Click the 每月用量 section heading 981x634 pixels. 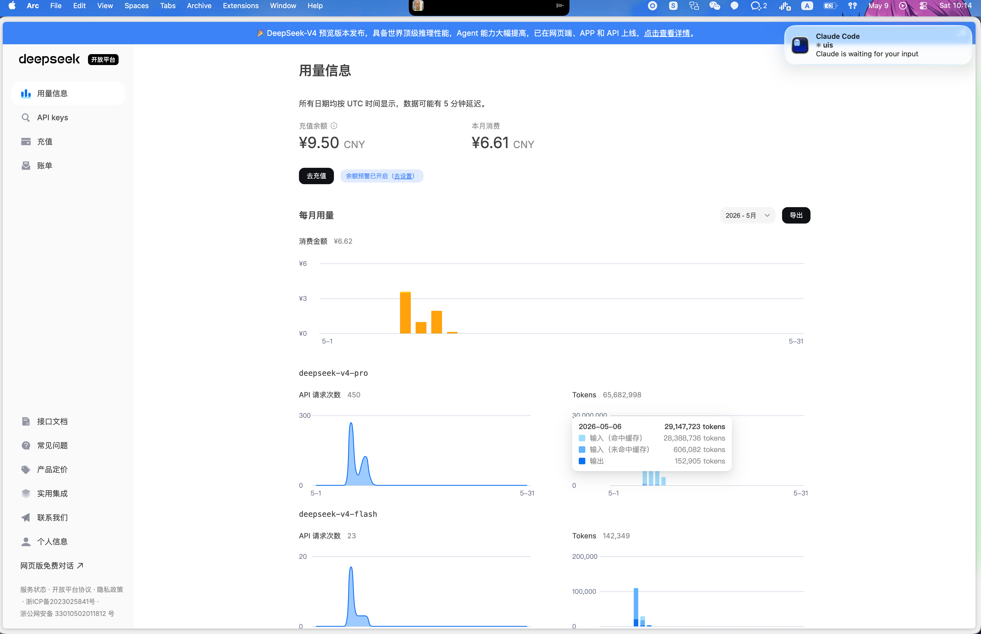316,215
